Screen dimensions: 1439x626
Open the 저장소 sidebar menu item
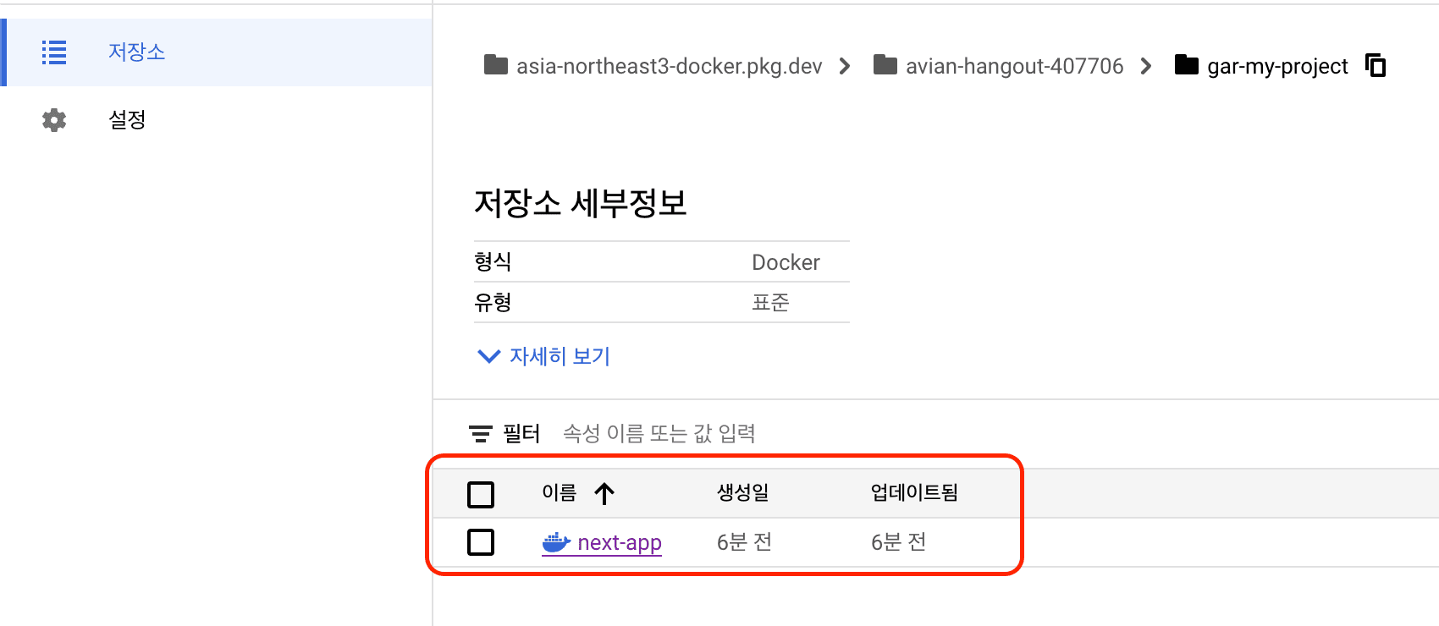coord(136,52)
